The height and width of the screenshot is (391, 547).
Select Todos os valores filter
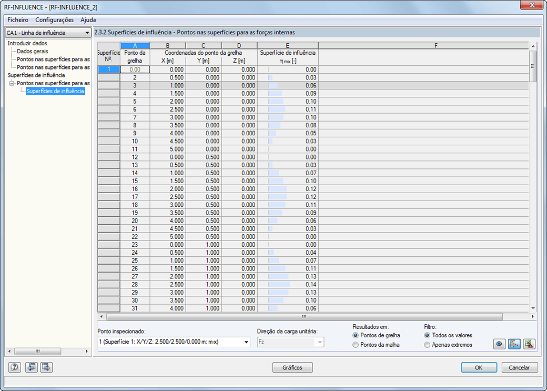point(448,335)
